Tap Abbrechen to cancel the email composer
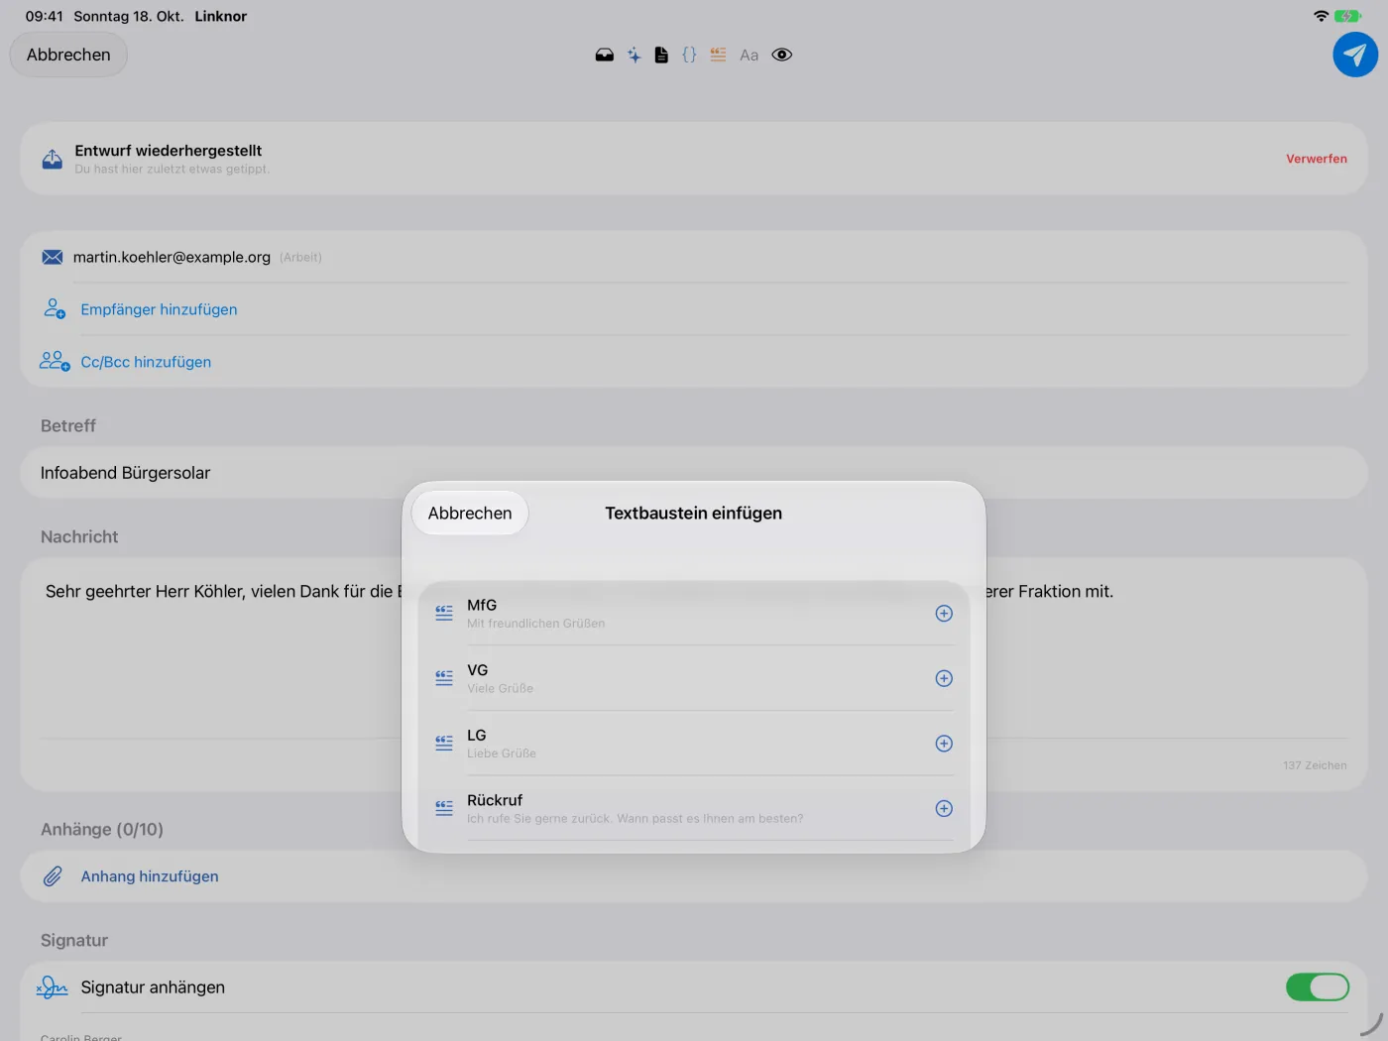Screen dimensions: 1388x1041 68,55
